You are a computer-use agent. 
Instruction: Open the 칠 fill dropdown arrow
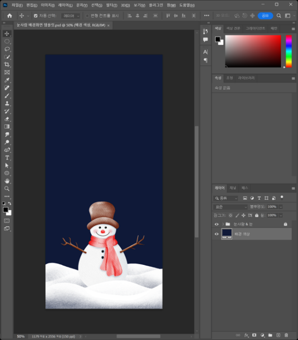point(281,215)
